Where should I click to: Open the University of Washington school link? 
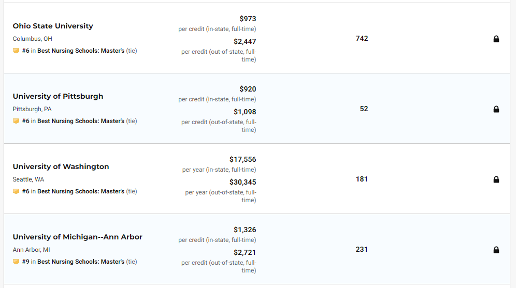[x=61, y=166]
